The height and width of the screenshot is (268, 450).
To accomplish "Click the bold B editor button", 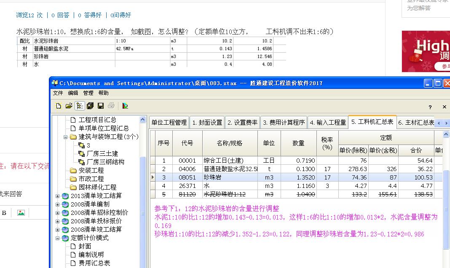I will click(x=4, y=213).
